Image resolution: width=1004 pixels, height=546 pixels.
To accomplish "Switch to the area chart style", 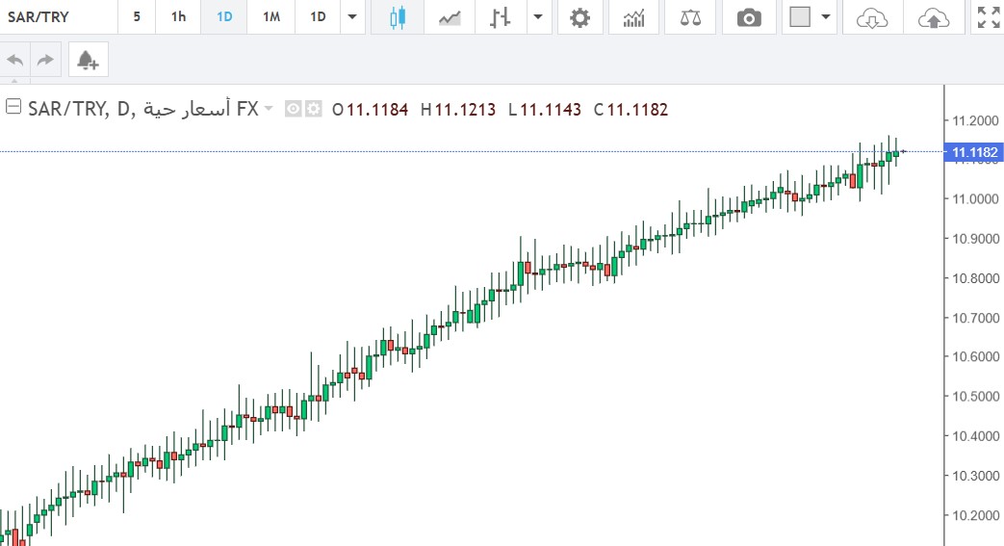I will coord(449,17).
